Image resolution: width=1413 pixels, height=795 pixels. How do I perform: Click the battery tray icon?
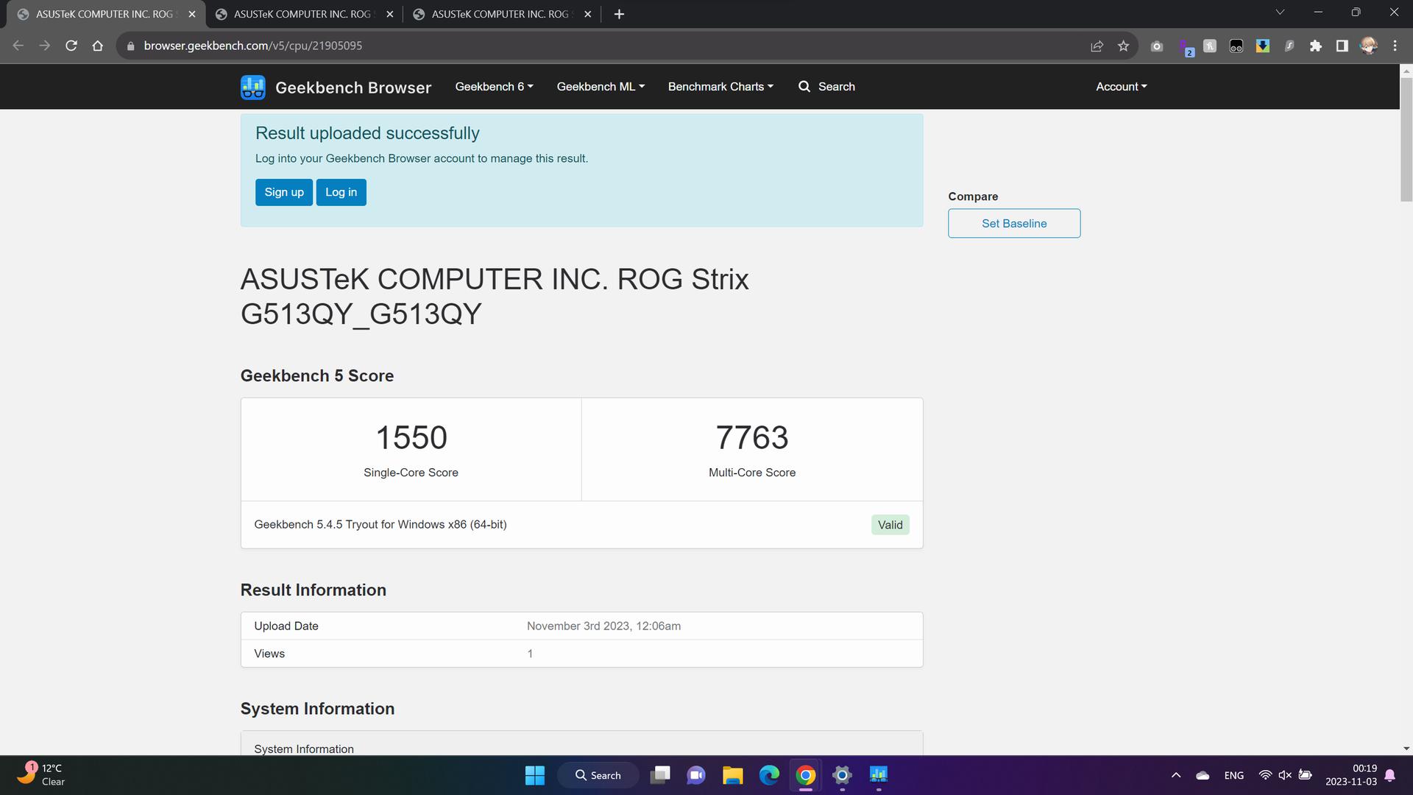coord(1306,775)
